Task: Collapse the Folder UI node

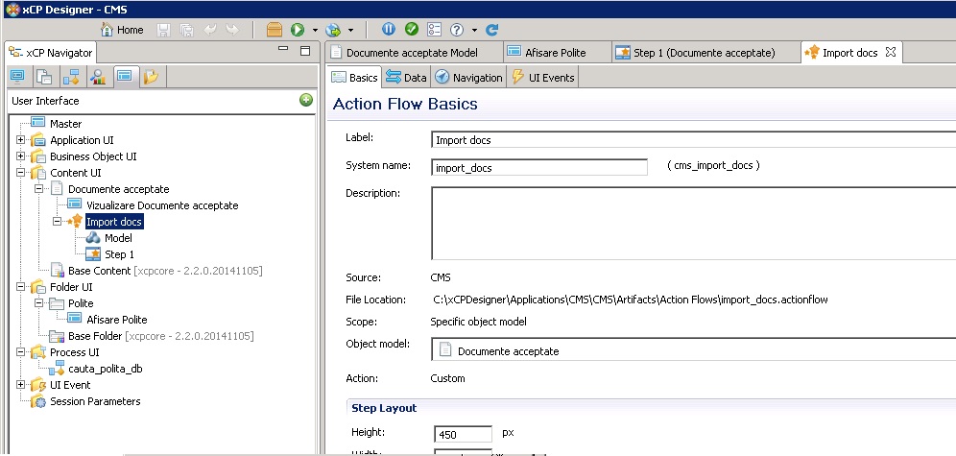Action: pyautogui.click(x=21, y=286)
